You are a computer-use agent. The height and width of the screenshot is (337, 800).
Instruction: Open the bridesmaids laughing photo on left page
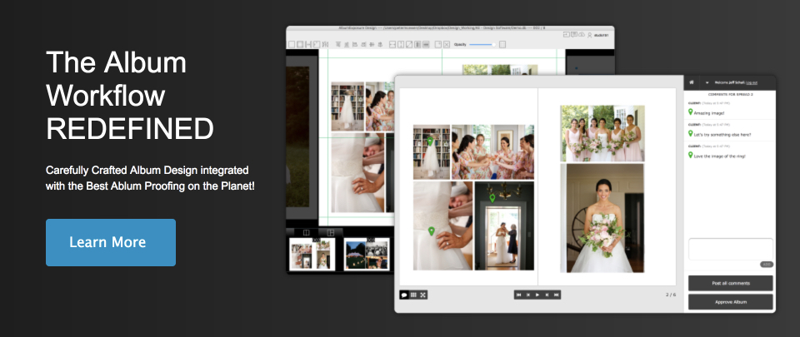[492, 152]
